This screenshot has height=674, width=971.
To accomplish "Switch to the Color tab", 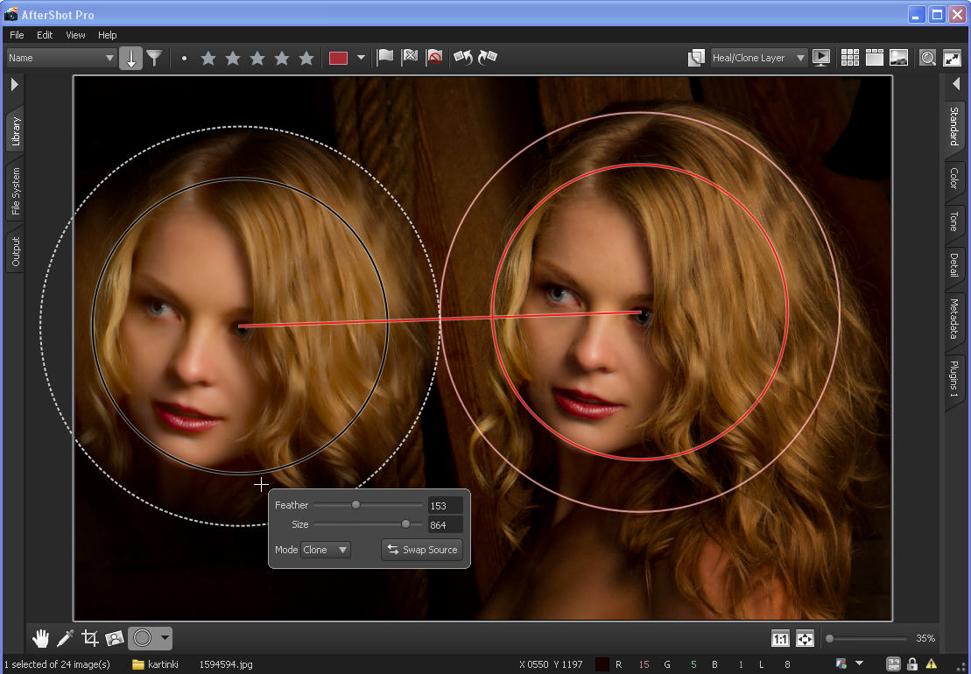I will pos(954,179).
